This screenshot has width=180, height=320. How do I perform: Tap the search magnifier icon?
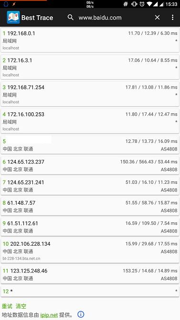[x=70, y=17]
